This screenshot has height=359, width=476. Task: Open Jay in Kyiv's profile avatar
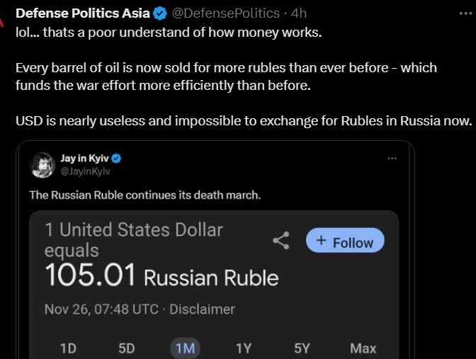pos(42,164)
